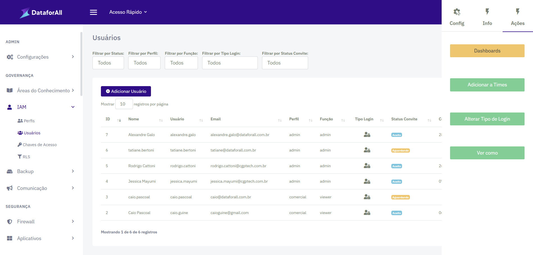Click the login type icon for caio.guine
This screenshot has width=533, height=255.
pyautogui.click(x=367, y=213)
